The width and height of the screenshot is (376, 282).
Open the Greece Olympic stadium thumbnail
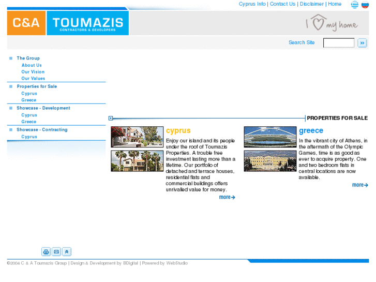(270, 137)
